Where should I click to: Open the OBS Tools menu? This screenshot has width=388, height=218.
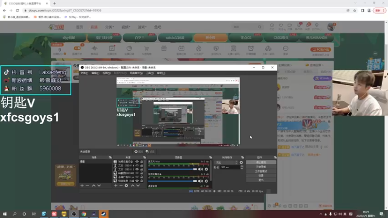tap(150, 73)
